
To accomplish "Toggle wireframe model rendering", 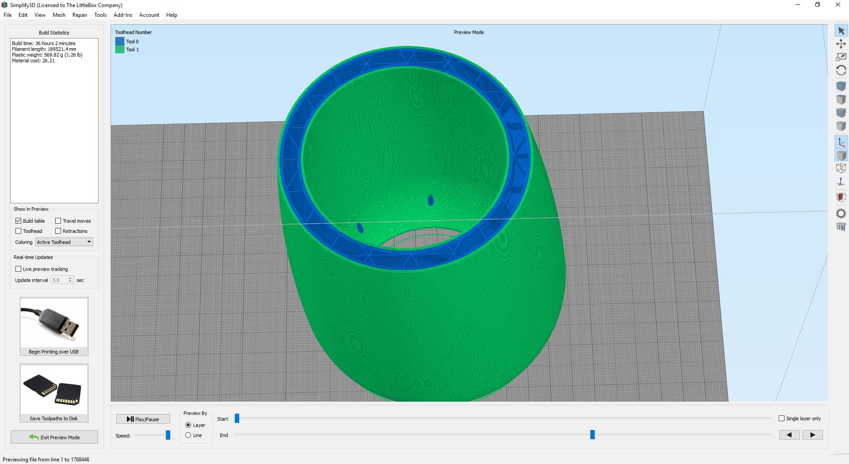I will click(841, 168).
